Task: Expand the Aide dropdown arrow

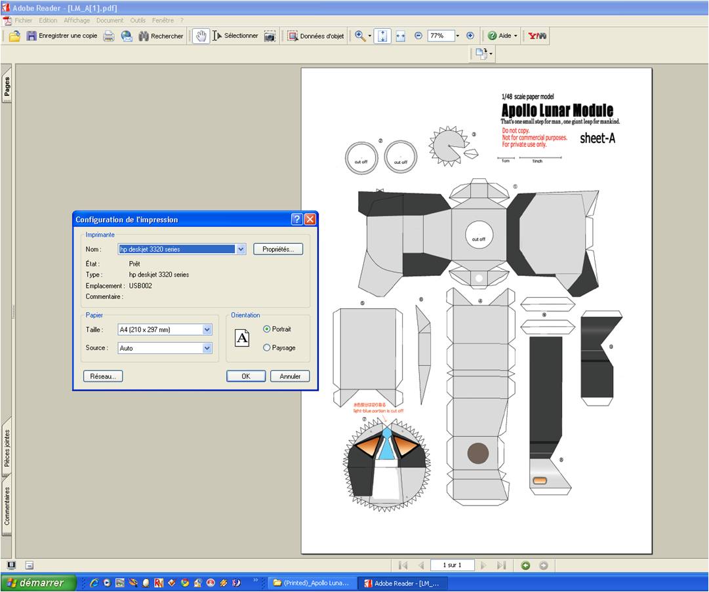Action: [516, 35]
